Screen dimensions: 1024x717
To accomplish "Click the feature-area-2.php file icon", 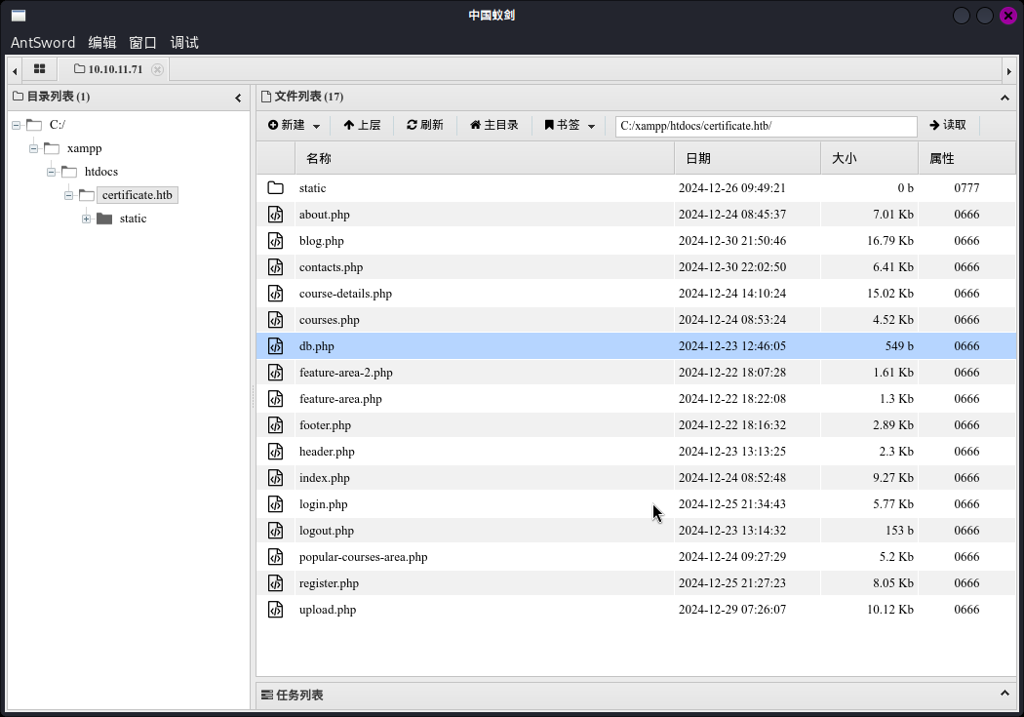I will [x=276, y=373].
